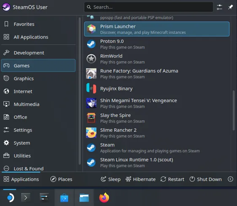Click Steam Linux Runtime scout icon
The width and height of the screenshot is (237, 206).
pyautogui.click(x=91, y=162)
